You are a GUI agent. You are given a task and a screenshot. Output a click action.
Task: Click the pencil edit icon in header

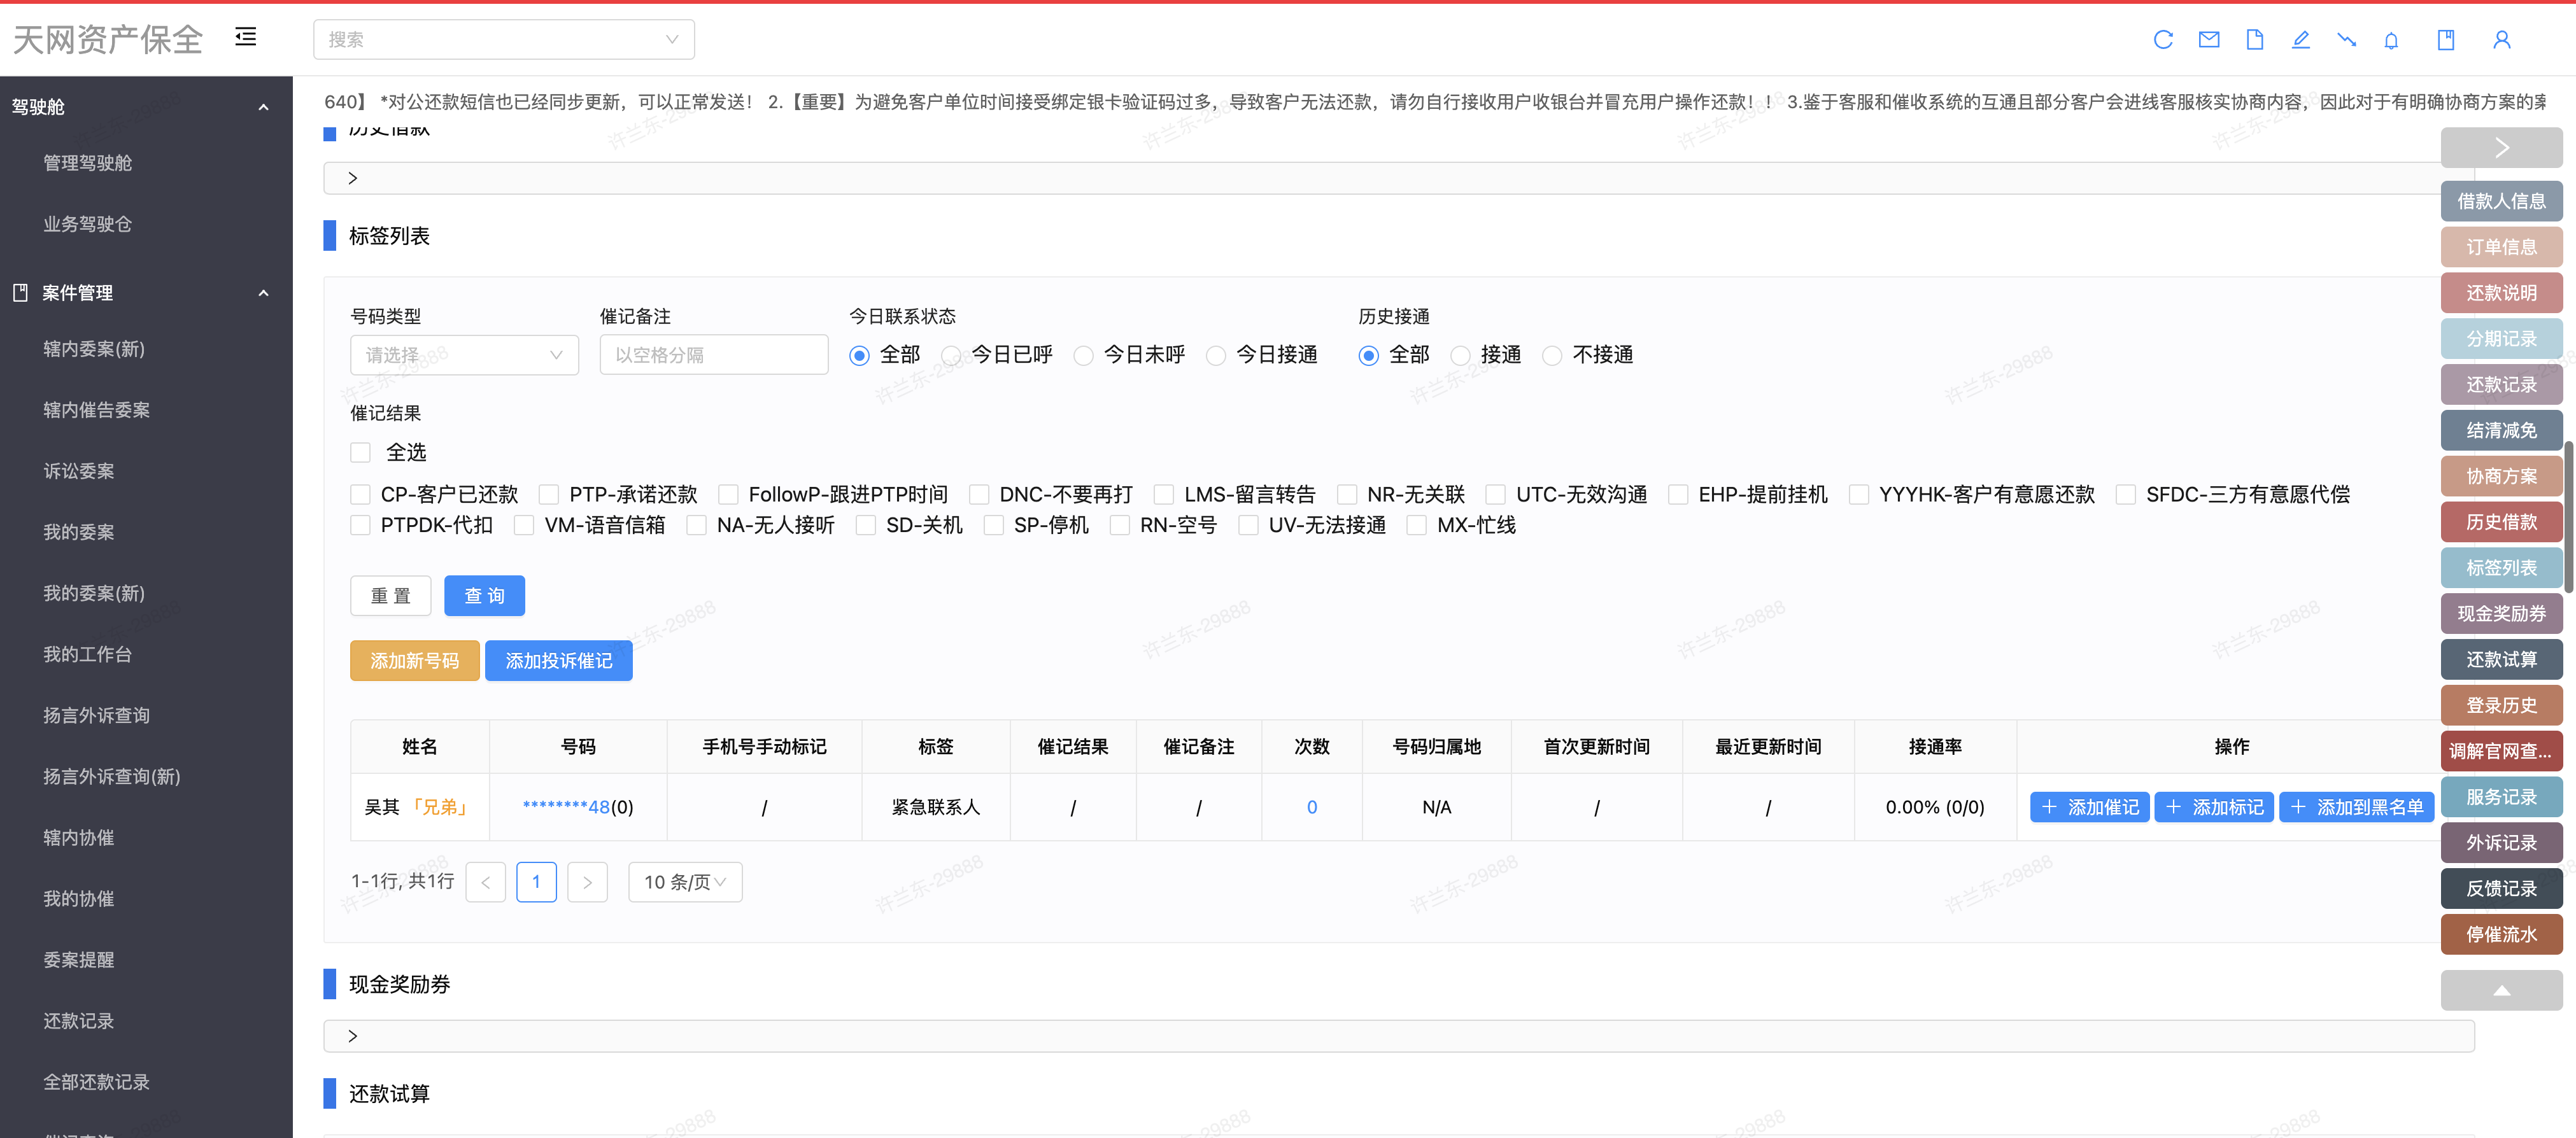[x=2300, y=40]
